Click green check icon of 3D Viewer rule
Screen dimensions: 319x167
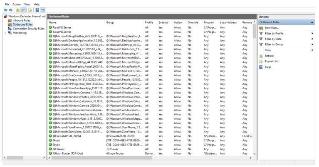coord(50,149)
